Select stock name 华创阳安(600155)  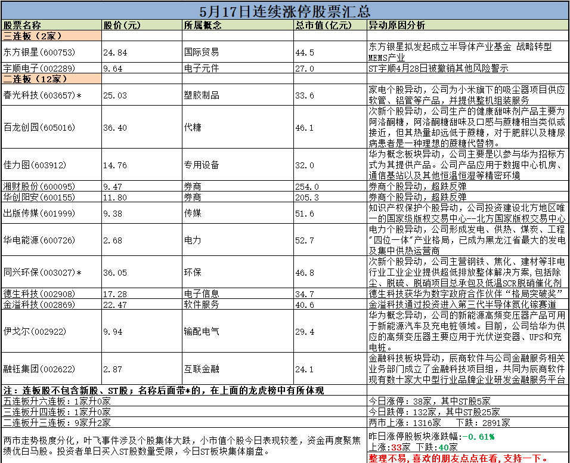click(39, 197)
